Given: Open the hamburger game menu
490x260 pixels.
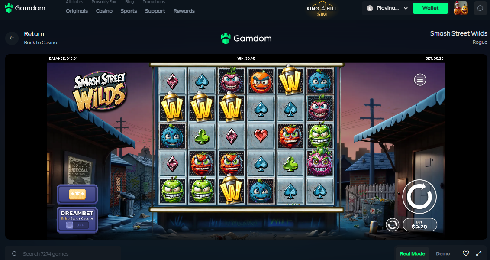Looking at the screenshot, I should (420, 80).
